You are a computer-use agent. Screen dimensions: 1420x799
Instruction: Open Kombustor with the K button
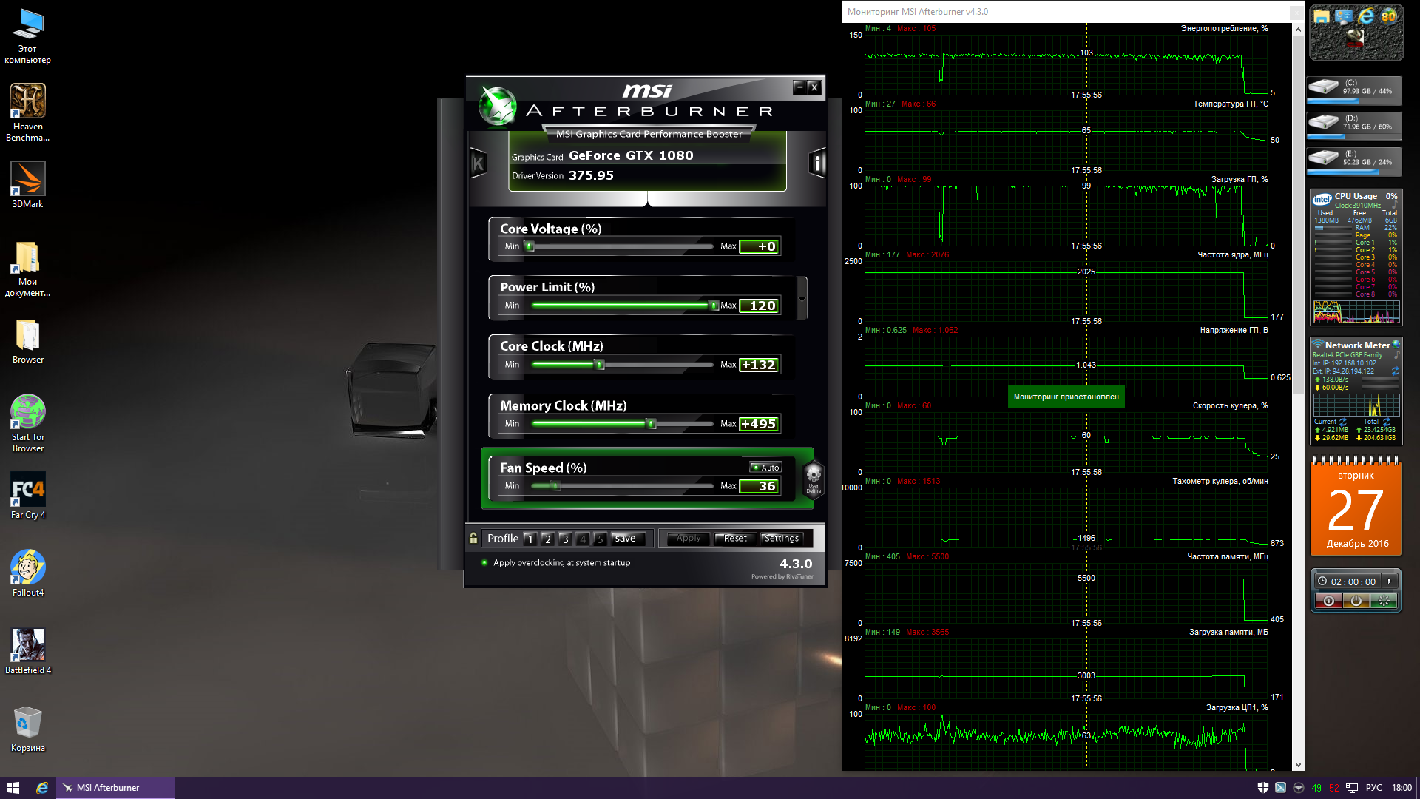478,163
